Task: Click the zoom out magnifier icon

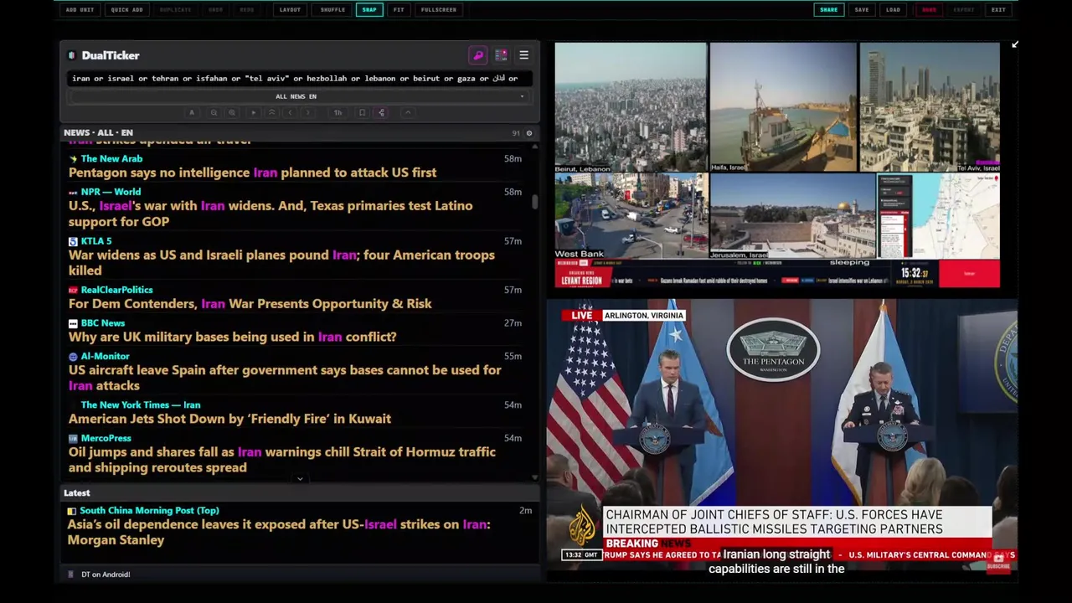Action: (214, 112)
